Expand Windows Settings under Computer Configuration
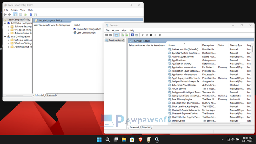 click(8, 30)
